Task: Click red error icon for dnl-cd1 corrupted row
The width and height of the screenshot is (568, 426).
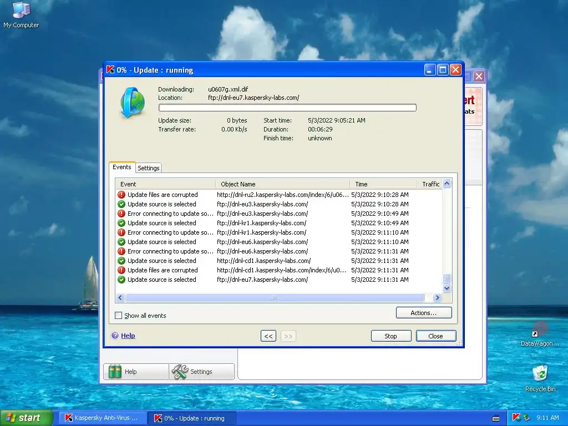Action: (121, 270)
